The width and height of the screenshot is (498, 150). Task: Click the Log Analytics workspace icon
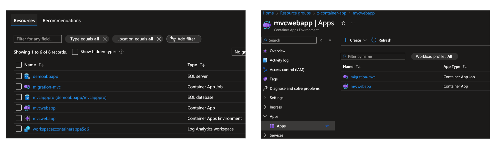(x=27, y=129)
